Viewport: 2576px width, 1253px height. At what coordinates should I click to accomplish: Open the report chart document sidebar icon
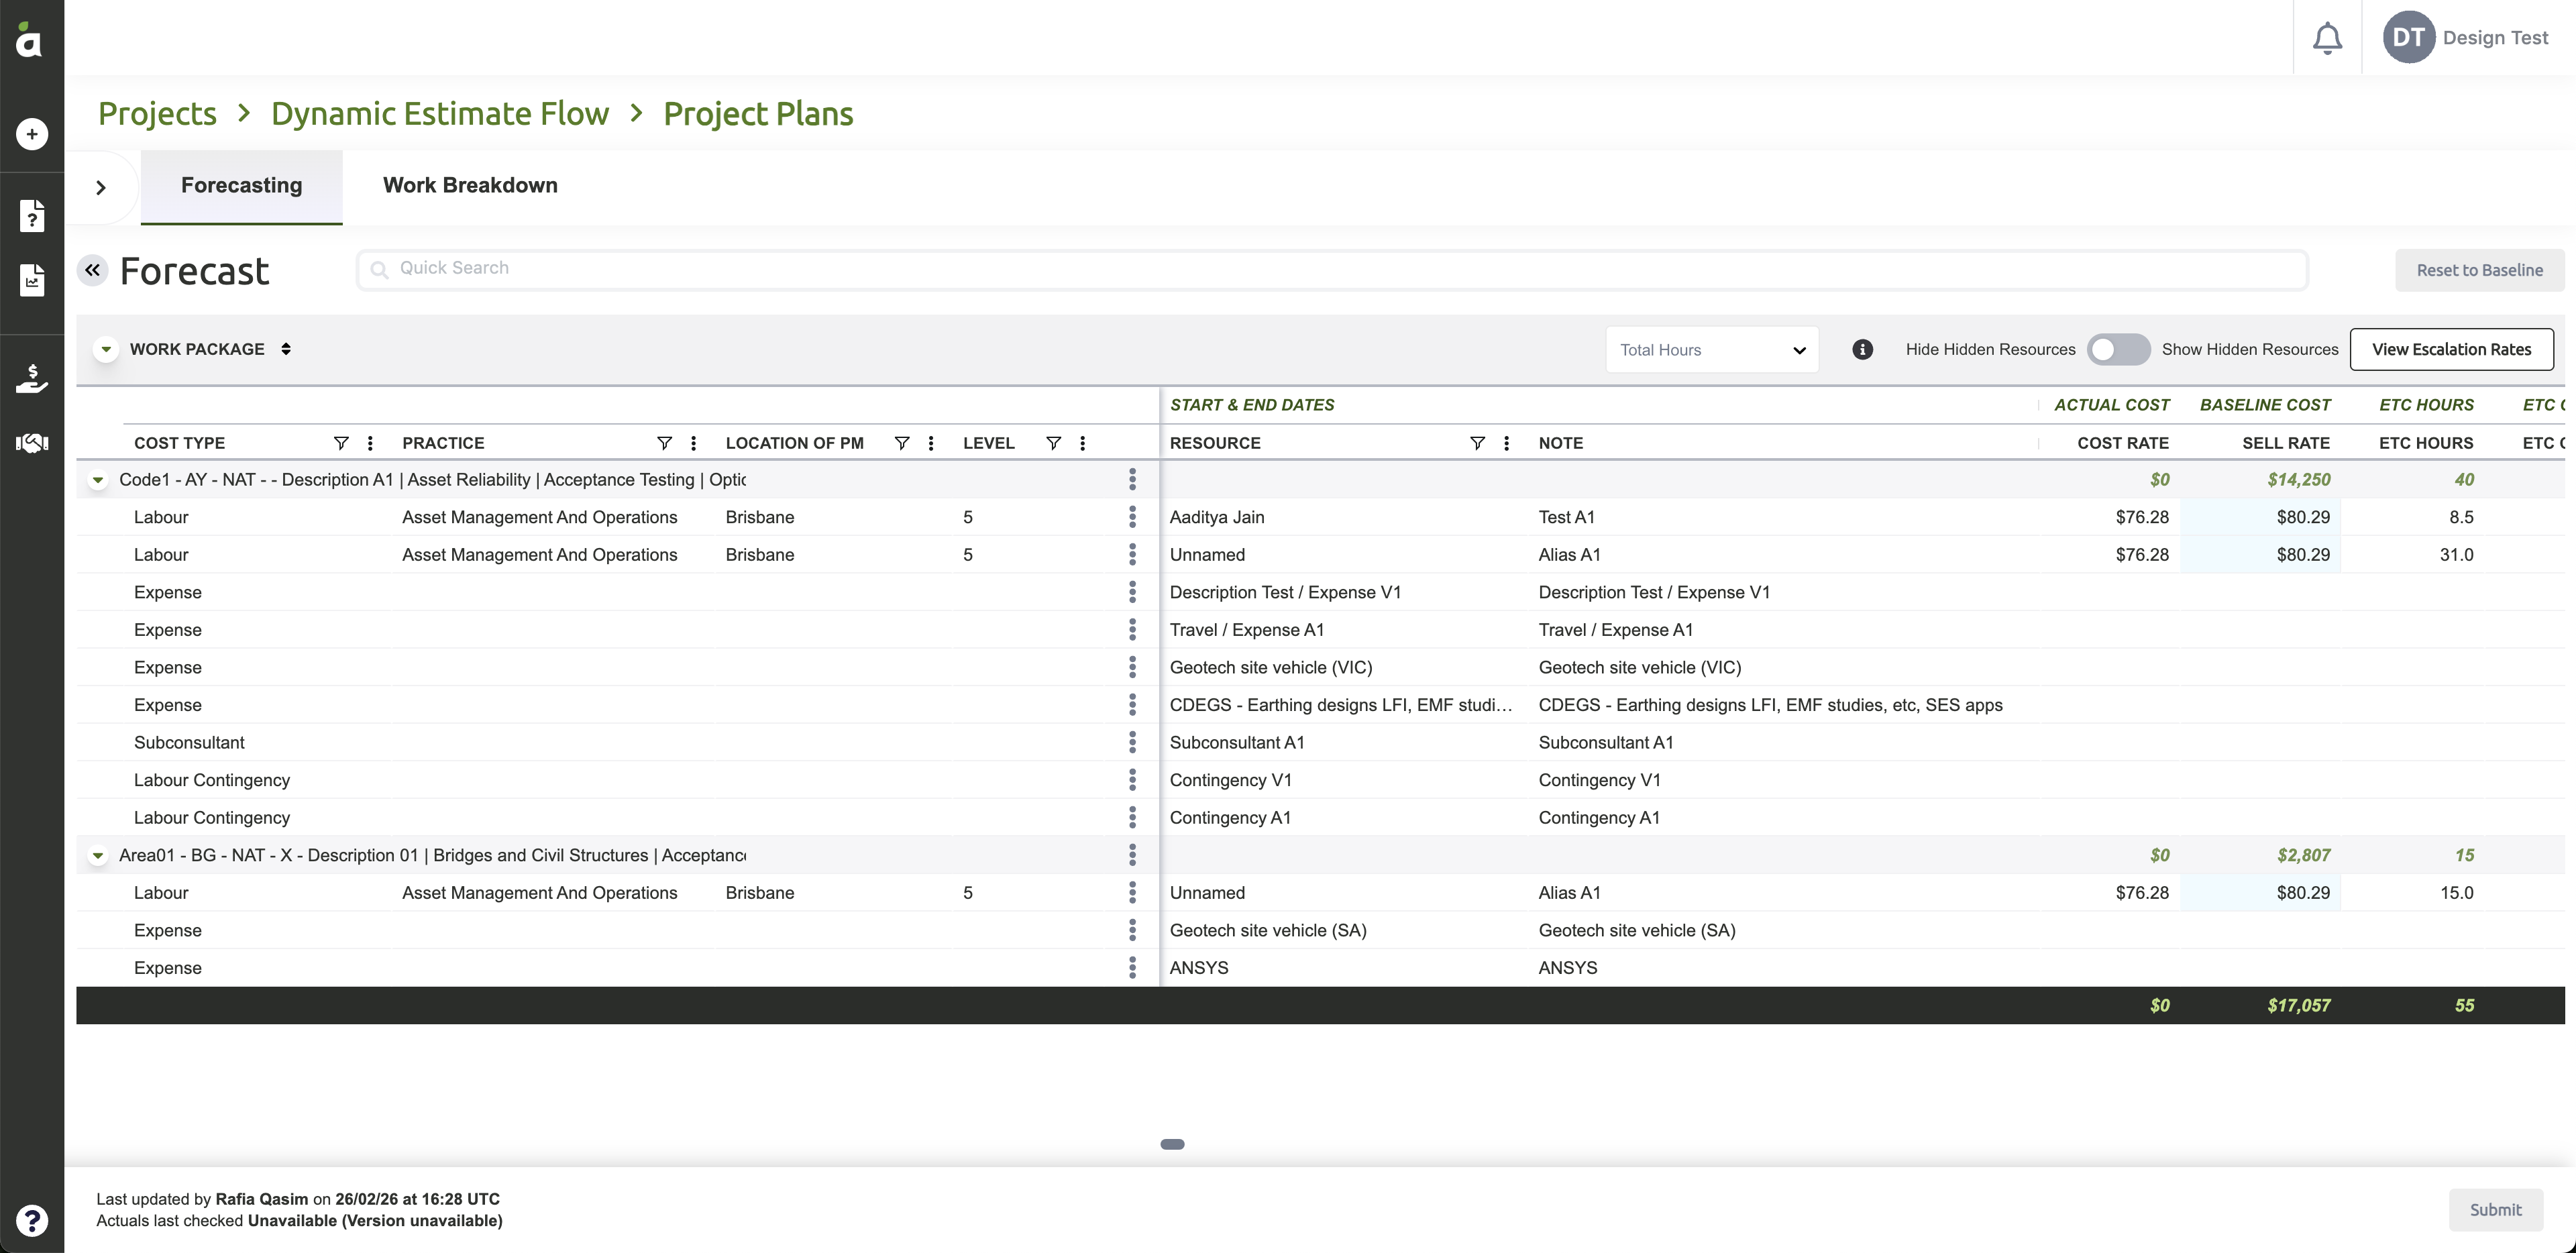pos(32,280)
